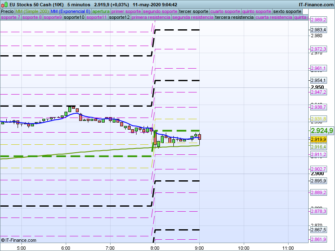Click the green 2.924,9 price tag
The width and height of the screenshot is (335, 251).
pos(322,131)
